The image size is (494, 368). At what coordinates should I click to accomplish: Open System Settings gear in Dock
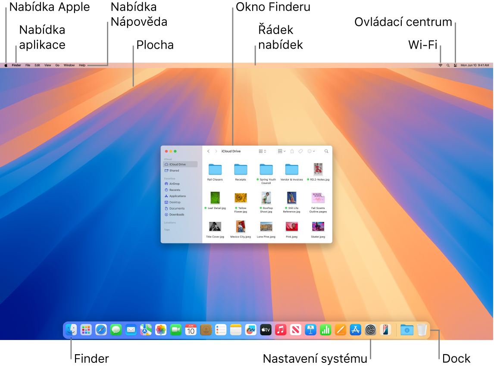tap(371, 330)
